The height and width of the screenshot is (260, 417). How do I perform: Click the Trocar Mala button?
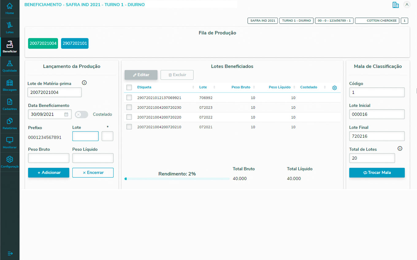click(377, 173)
